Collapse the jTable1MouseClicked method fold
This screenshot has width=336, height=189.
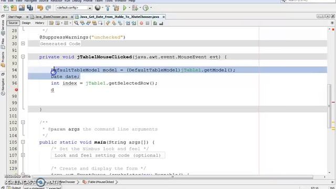[x=23, y=57]
